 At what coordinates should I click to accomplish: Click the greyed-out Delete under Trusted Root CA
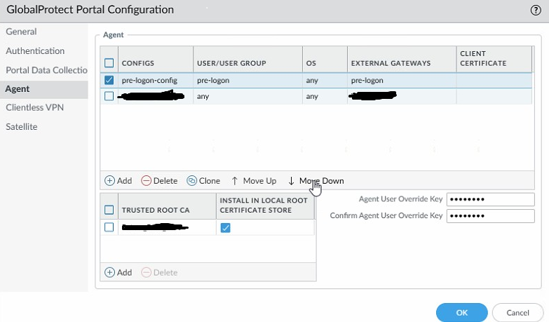(159, 272)
